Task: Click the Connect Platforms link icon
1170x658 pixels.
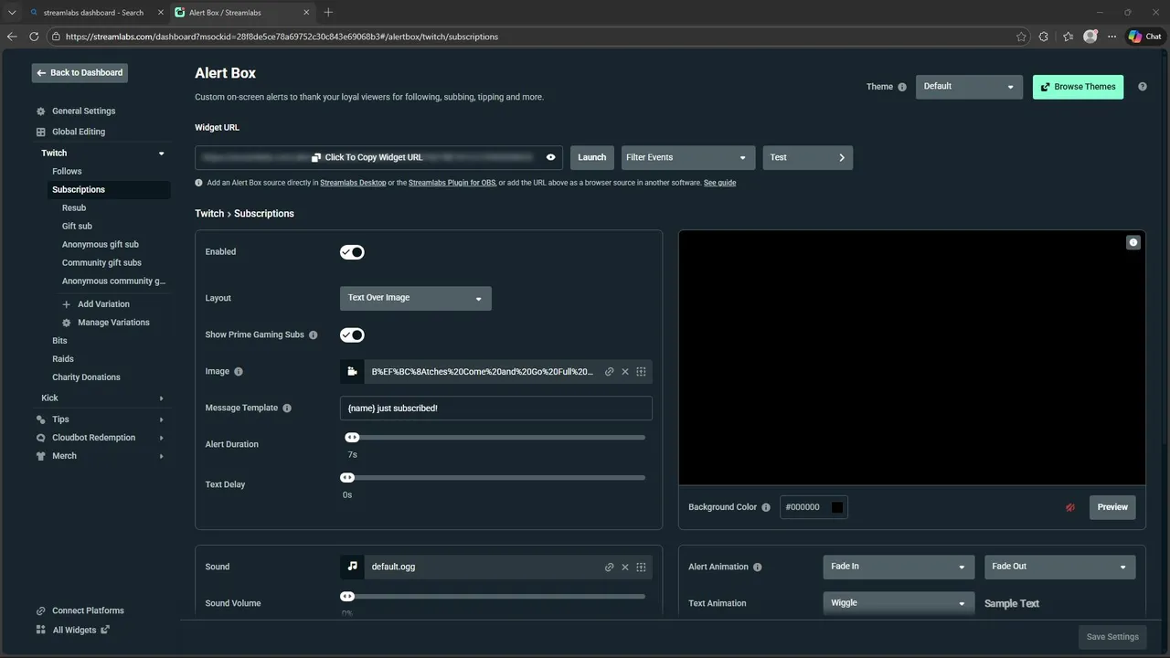Action: [x=40, y=610]
